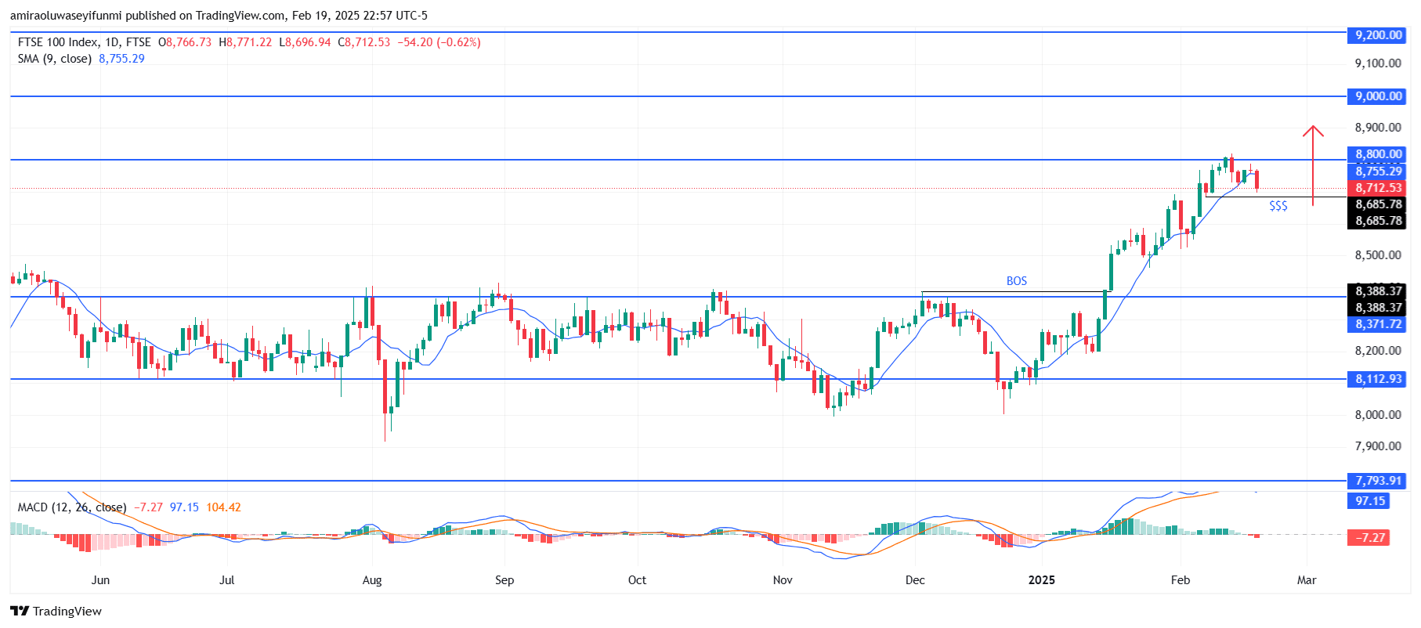Click the 7,793.91 blue price label
Screen dimensions: 1421x628
click(1378, 481)
